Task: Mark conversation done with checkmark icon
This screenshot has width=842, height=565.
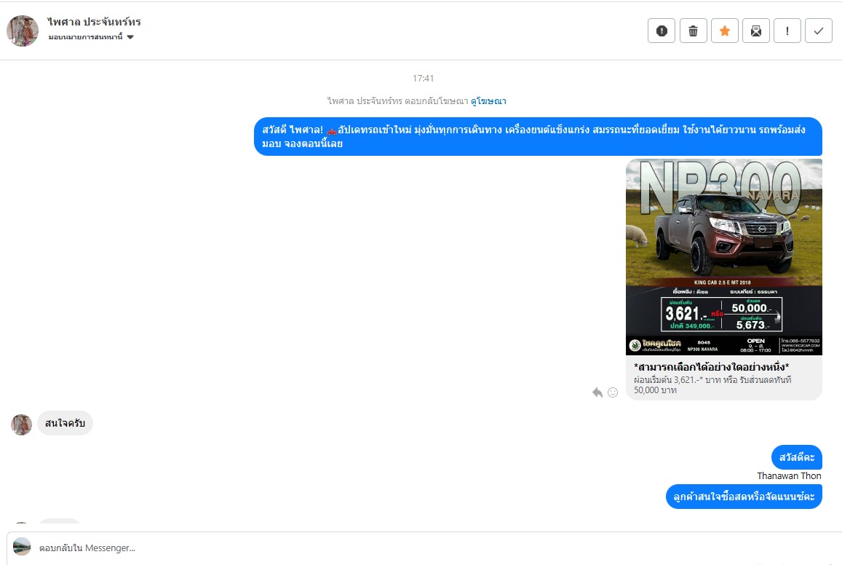Action: [819, 31]
